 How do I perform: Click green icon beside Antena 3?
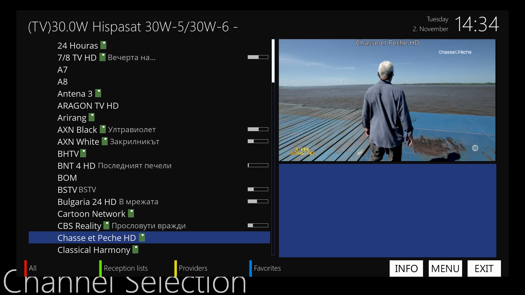98,93
